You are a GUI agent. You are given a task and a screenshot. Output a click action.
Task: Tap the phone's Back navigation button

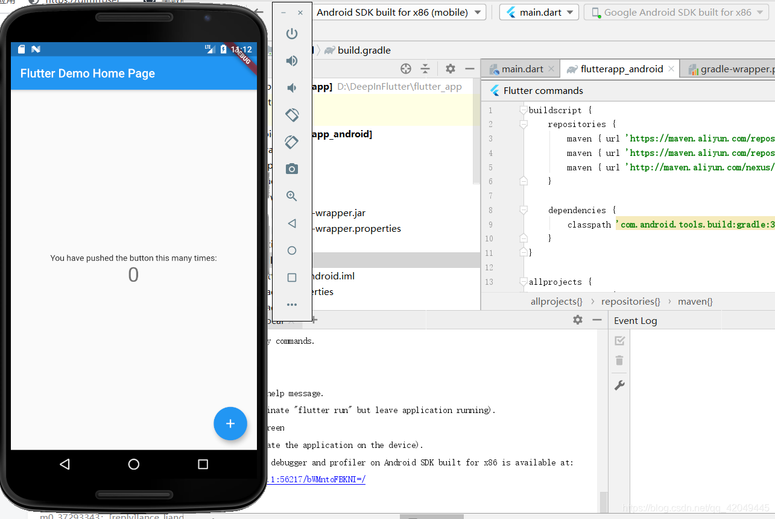65,464
